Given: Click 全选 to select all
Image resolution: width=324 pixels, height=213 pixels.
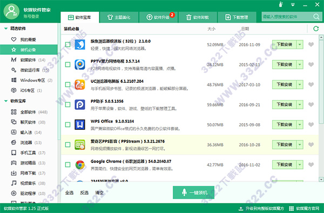Looking at the screenshot, I should pyautogui.click(x=70, y=193).
